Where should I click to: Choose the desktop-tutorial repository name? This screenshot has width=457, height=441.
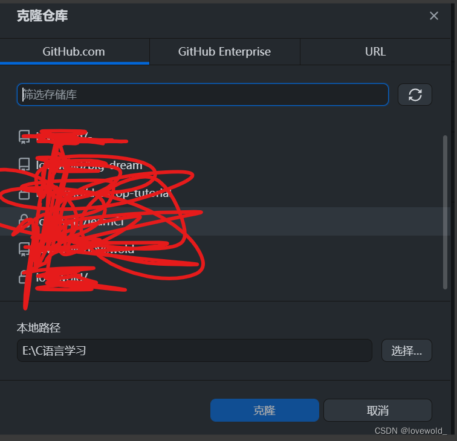point(103,193)
